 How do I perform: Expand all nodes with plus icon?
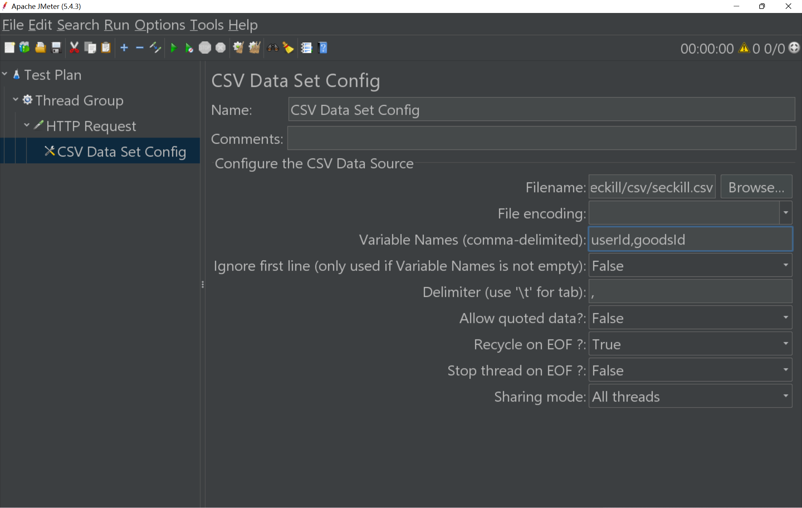[x=124, y=48]
